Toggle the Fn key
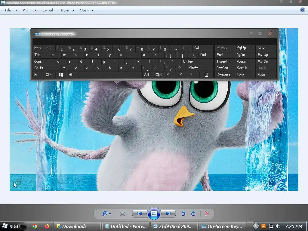The image size is (308, 231). pos(38,75)
